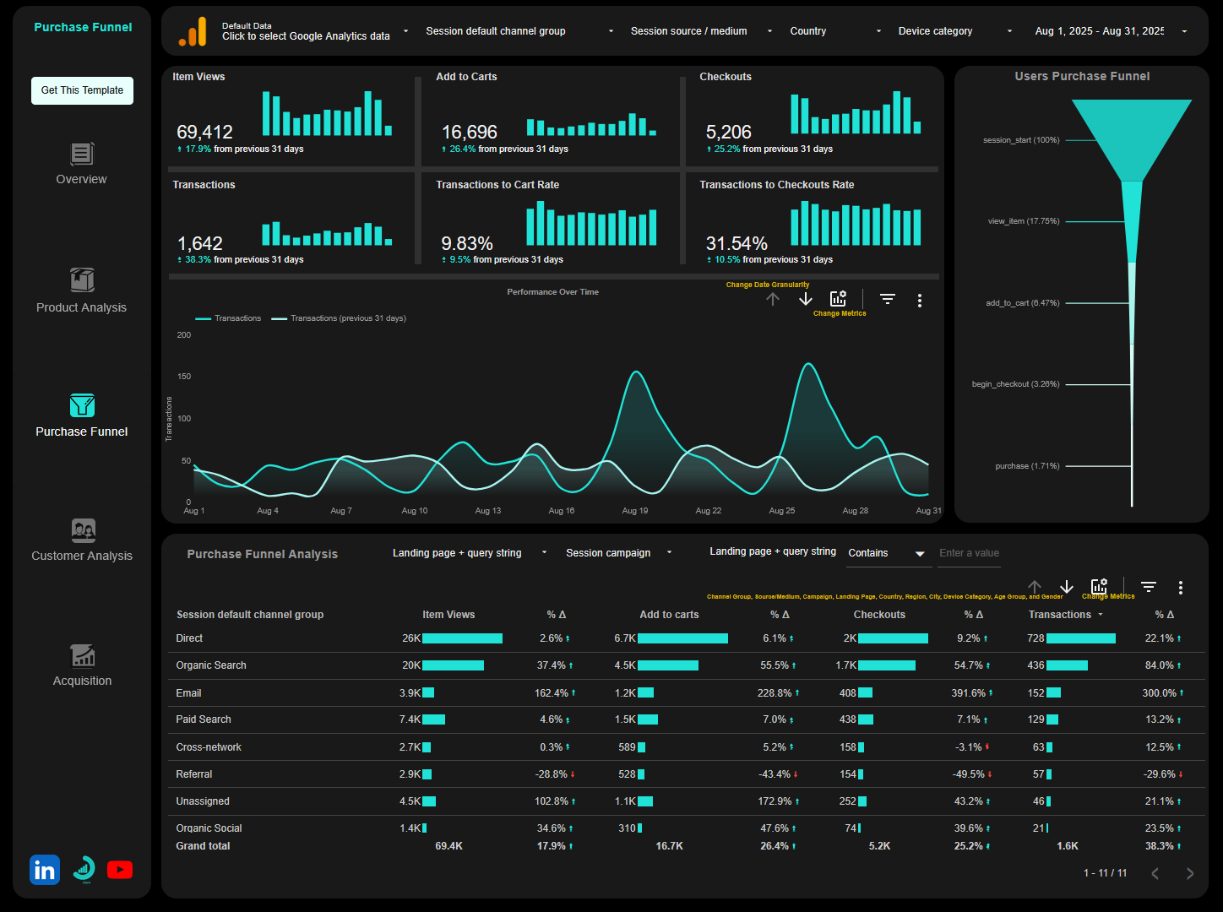
Task: Click the drill-down arrow on the time series chart
Action: pos(805,299)
